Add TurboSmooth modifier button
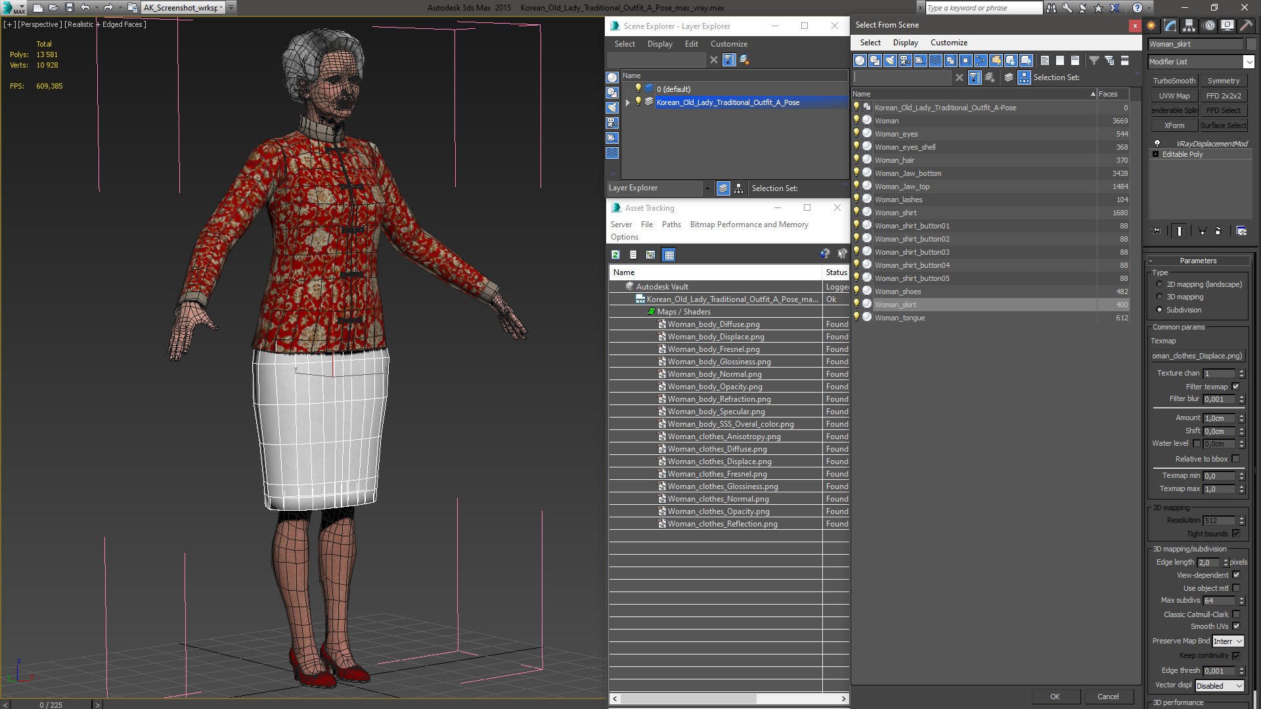The image size is (1261, 709). pyautogui.click(x=1174, y=81)
